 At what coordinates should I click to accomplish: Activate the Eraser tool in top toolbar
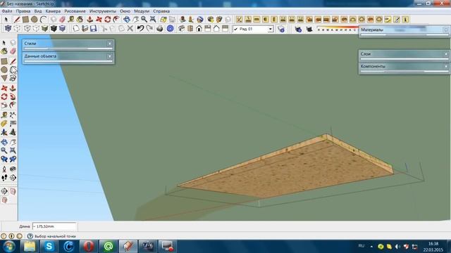(63, 20)
